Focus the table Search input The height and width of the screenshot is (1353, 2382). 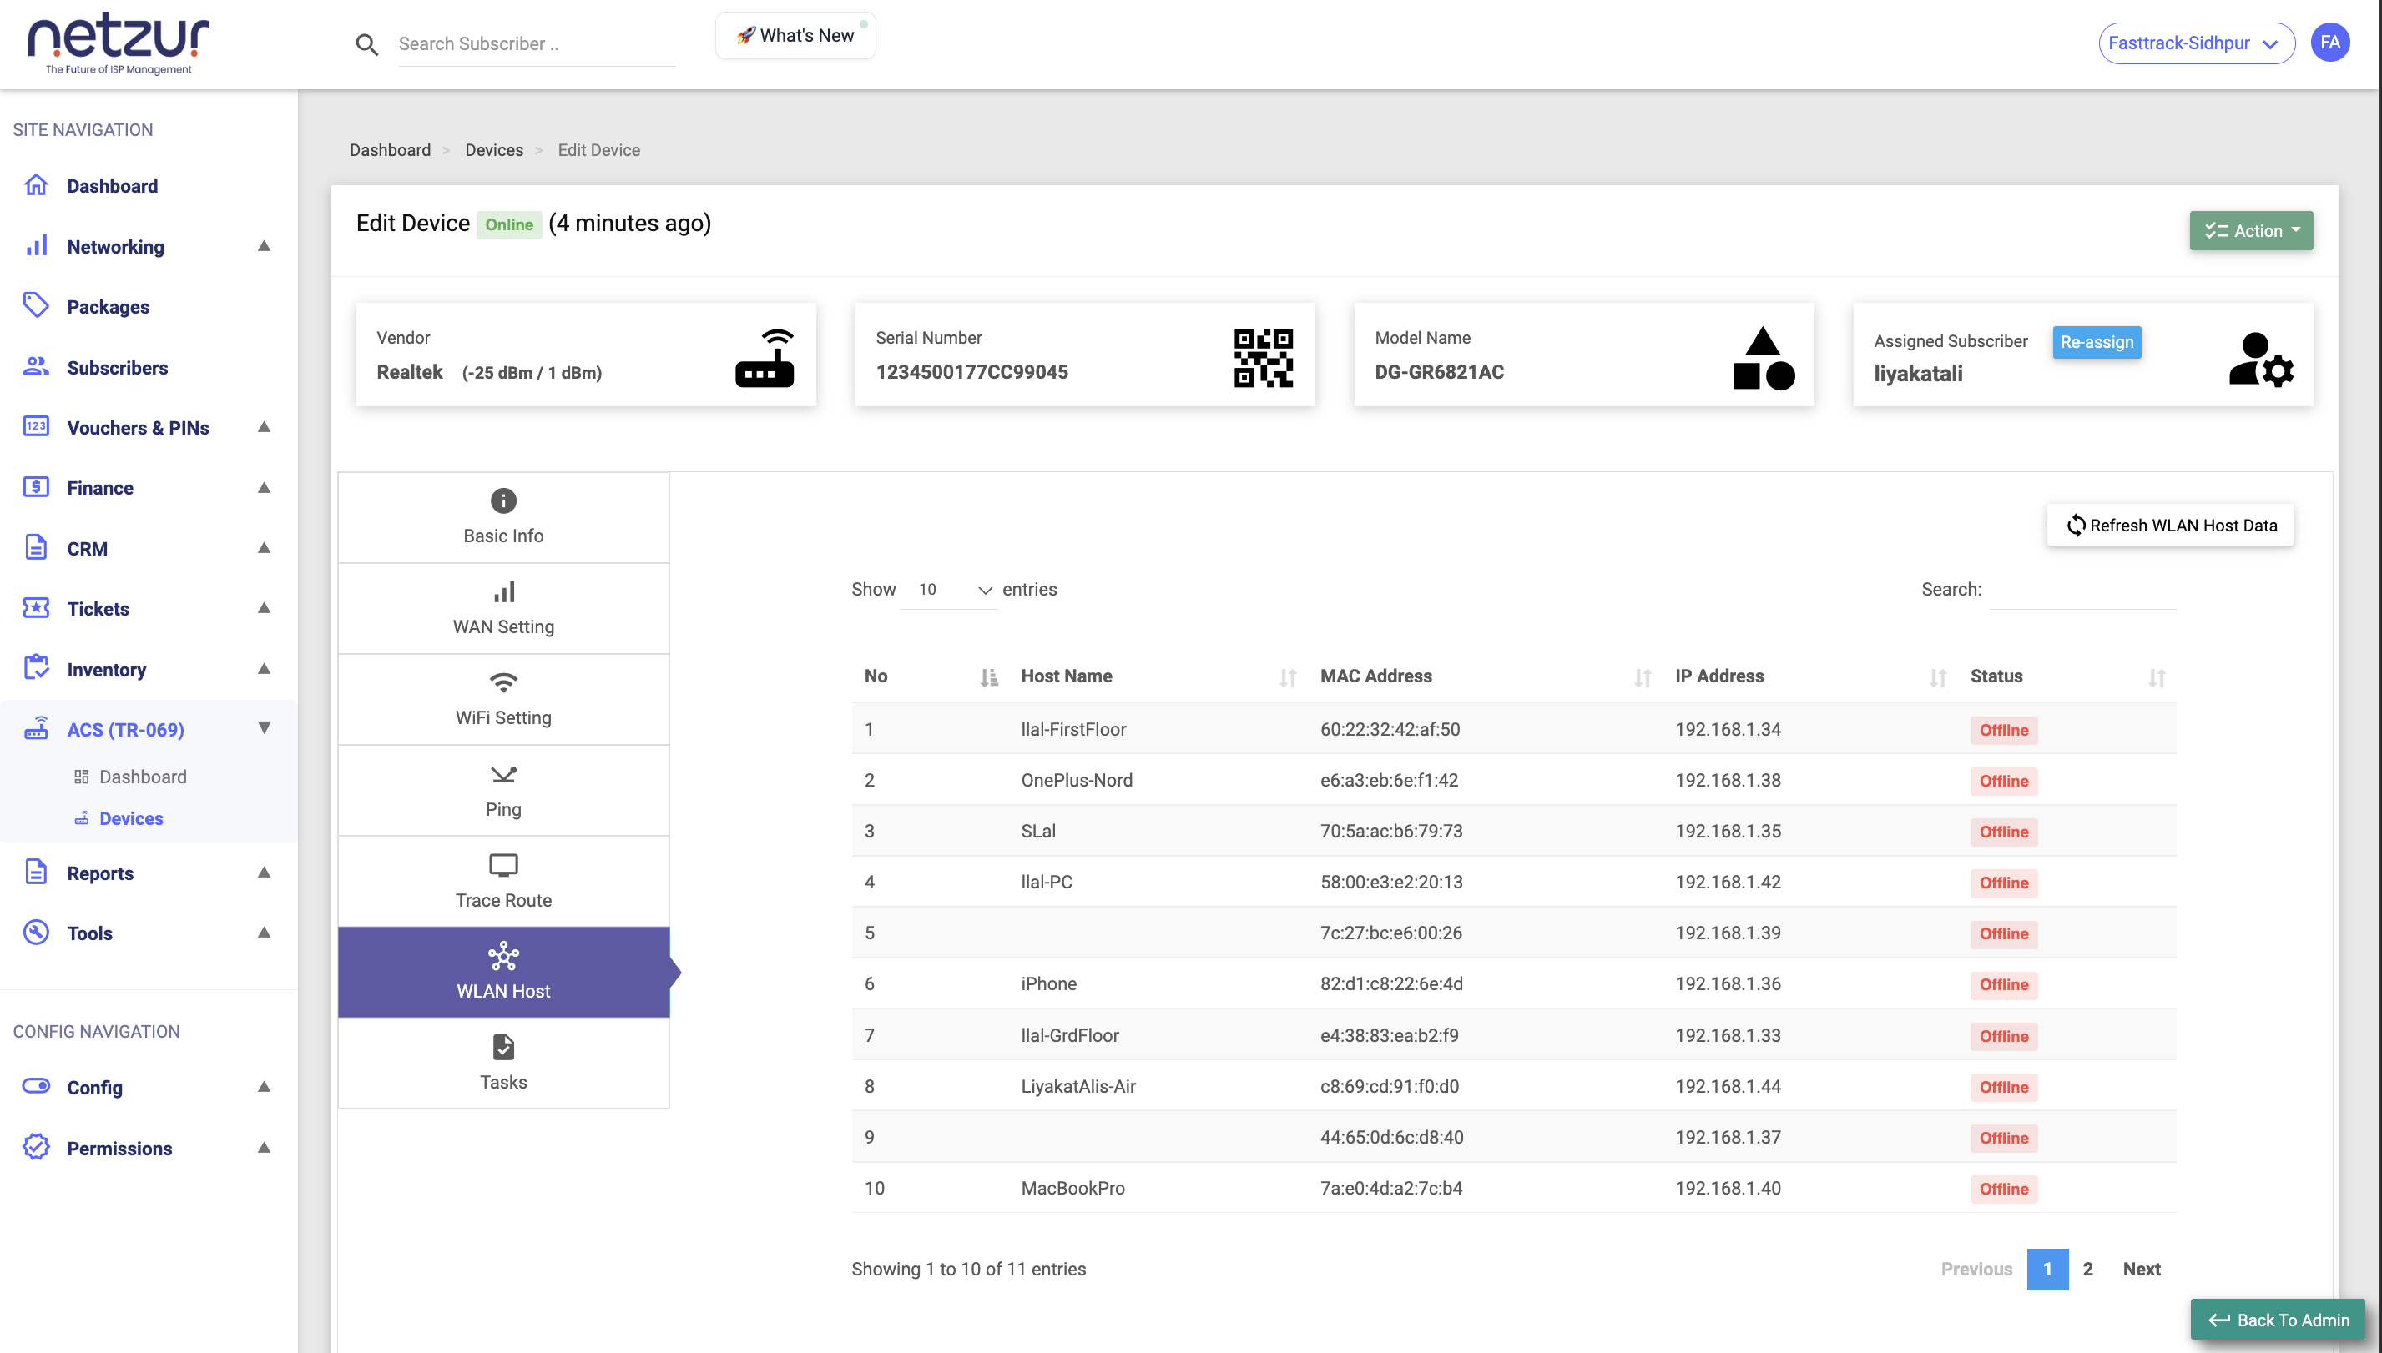(x=2082, y=590)
